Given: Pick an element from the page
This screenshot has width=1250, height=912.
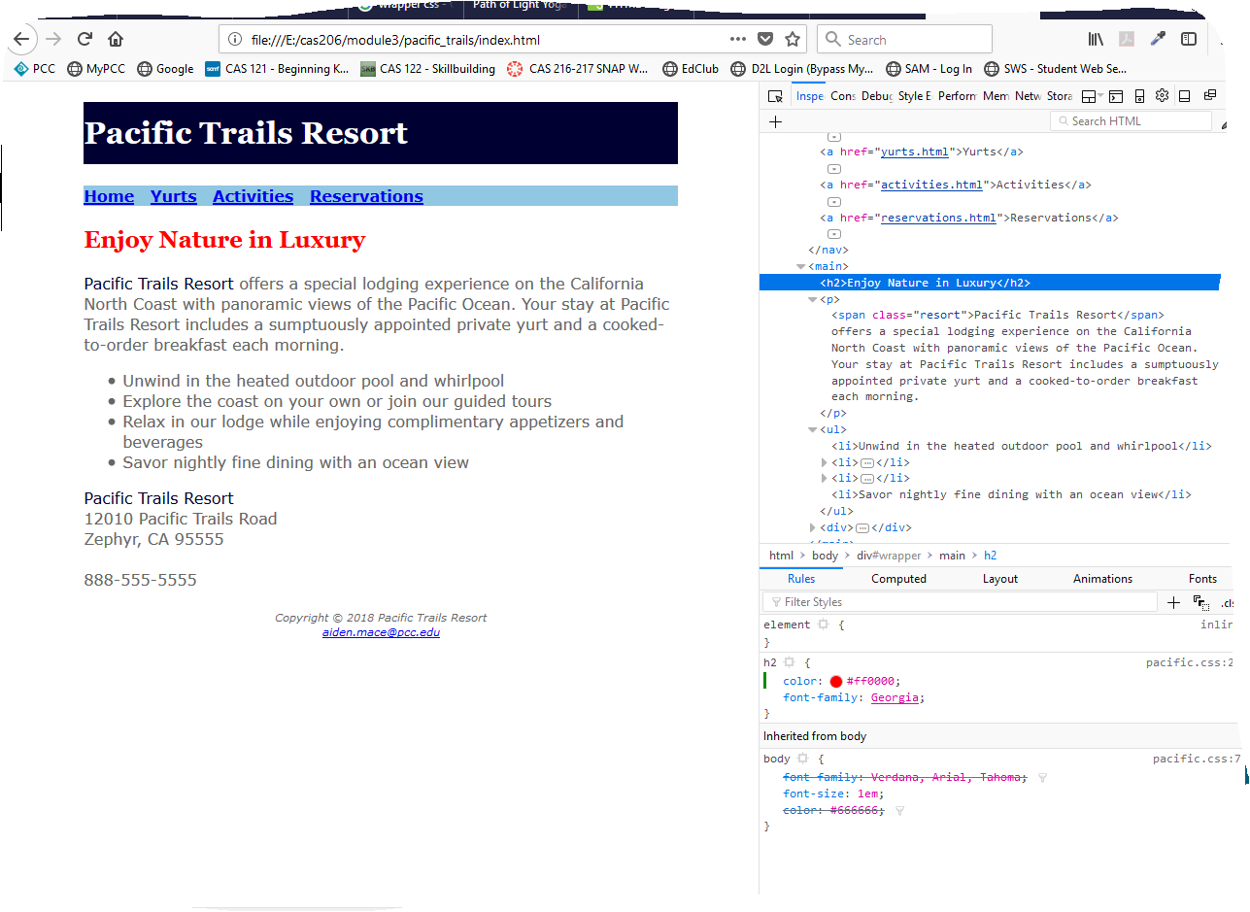Looking at the screenshot, I should pyautogui.click(x=775, y=96).
